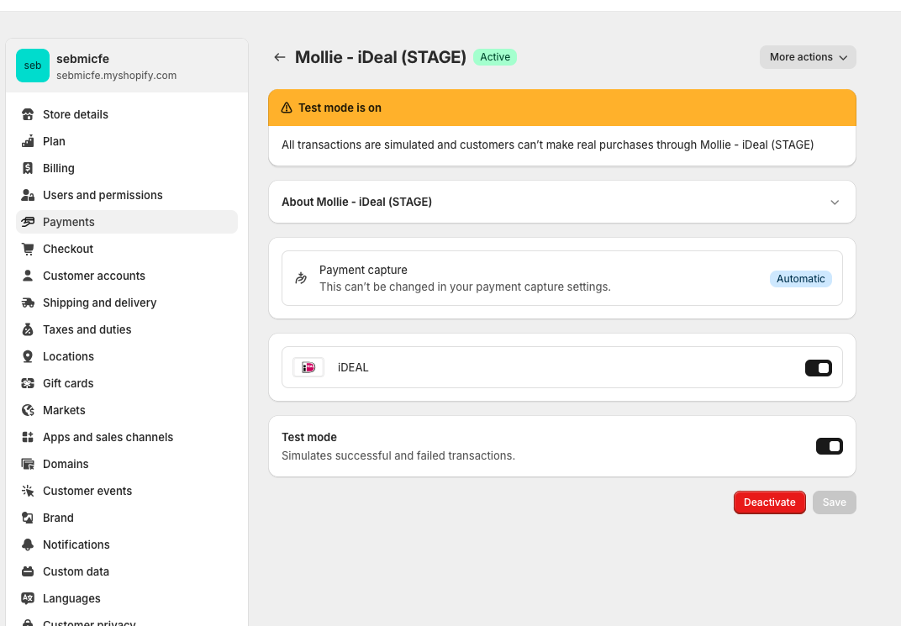
Task: Click the Store details shop icon
Action: coord(28,114)
